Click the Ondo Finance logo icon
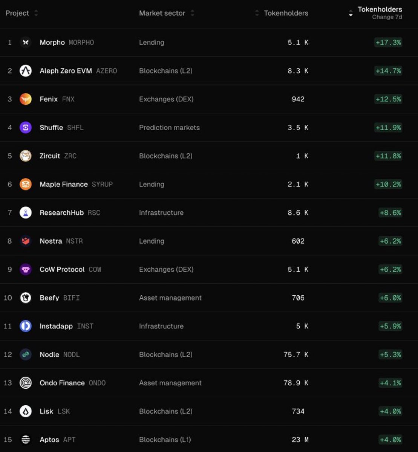418x452 pixels. (26, 383)
